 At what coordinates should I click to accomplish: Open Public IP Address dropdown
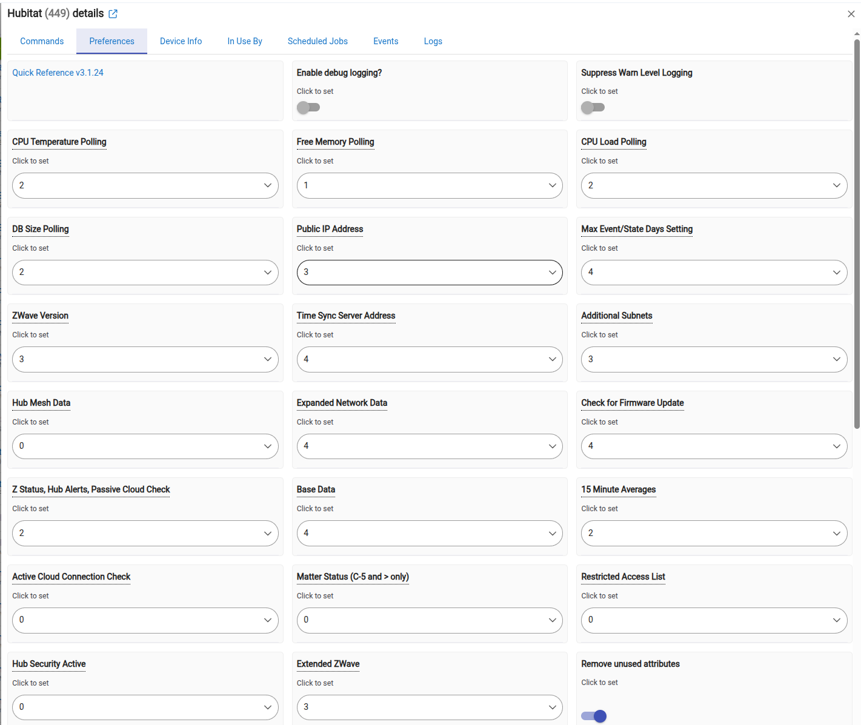tap(429, 273)
